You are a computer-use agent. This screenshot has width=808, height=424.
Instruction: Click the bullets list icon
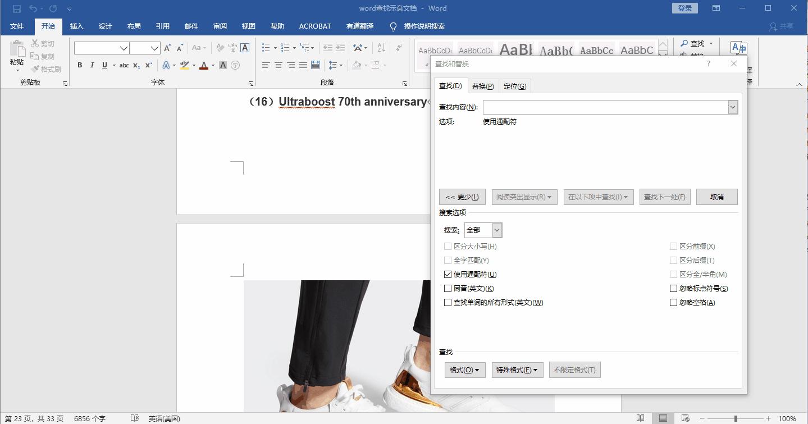[x=266, y=47]
